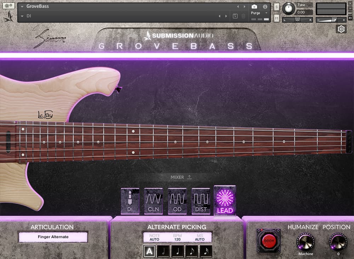Click the Tune knob
This screenshot has width=354, height=259.
tap(289, 8)
